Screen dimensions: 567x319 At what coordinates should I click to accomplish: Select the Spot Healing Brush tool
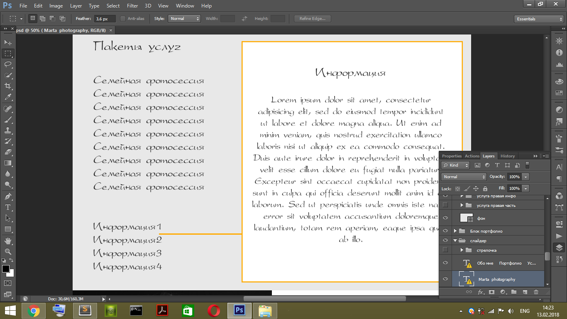8,109
